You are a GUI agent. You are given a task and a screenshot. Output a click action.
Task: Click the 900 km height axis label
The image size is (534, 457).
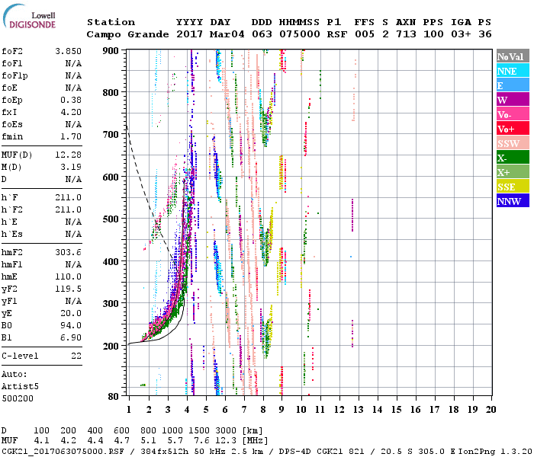111,50
